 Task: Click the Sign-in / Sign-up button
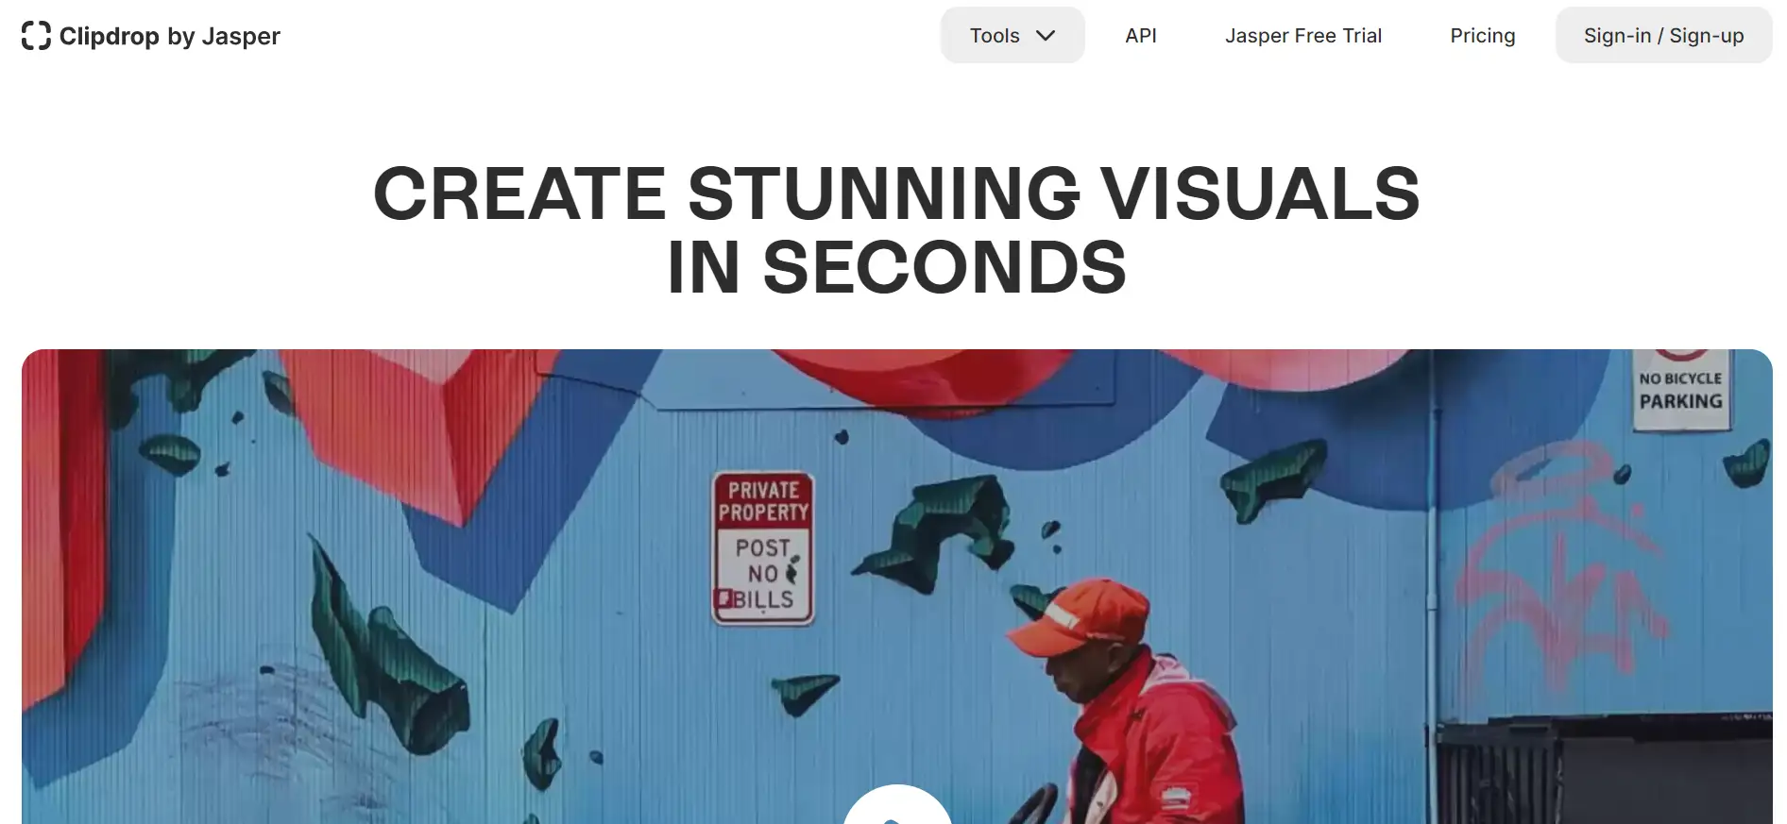1663,36
